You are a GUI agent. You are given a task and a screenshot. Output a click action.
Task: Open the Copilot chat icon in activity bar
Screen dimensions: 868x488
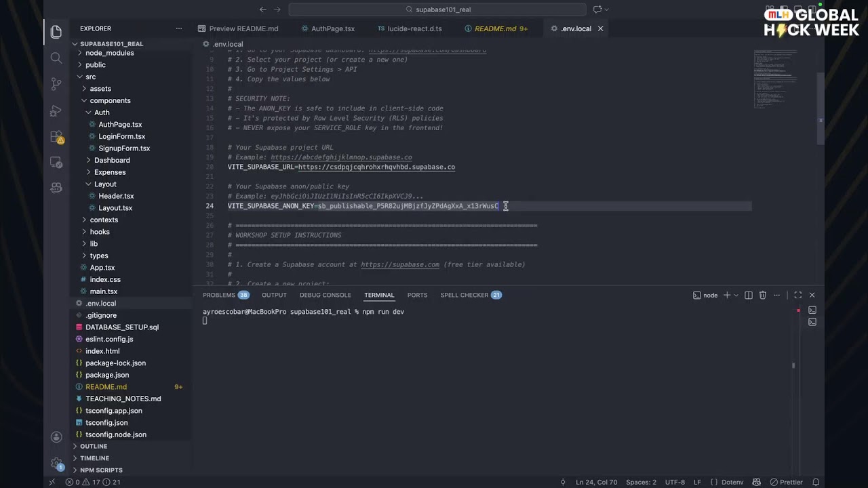click(56, 188)
